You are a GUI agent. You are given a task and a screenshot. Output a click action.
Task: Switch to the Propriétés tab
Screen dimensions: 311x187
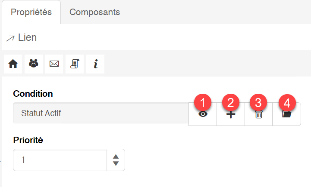(31, 12)
